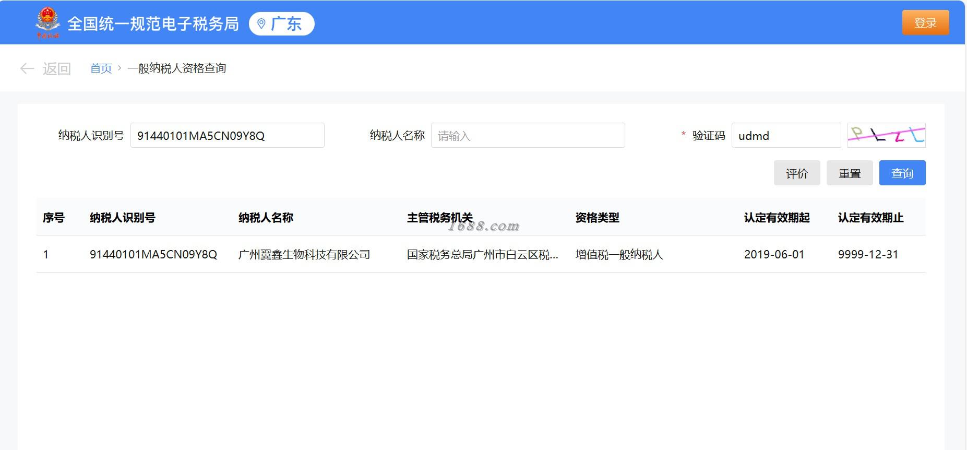This screenshot has height=450, width=967.
Task: Go back using the 返回 arrow icon
Action: (27, 68)
